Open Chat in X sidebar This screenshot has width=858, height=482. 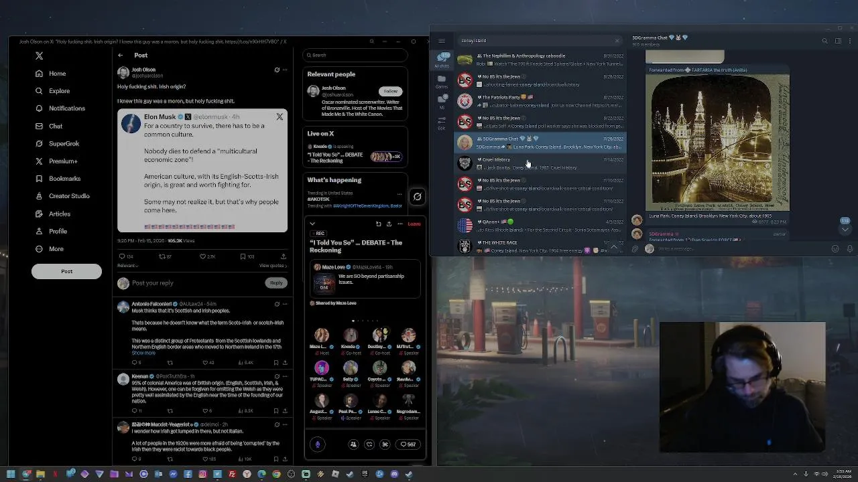49,126
